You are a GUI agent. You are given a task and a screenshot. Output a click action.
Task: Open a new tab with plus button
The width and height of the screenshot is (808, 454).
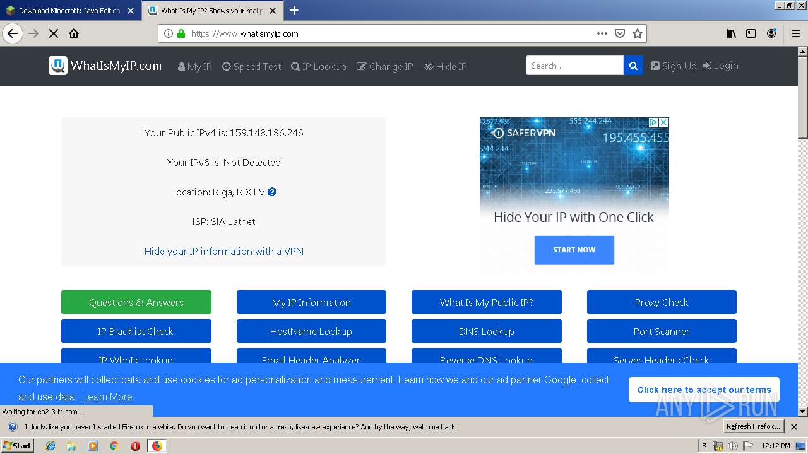click(x=294, y=10)
